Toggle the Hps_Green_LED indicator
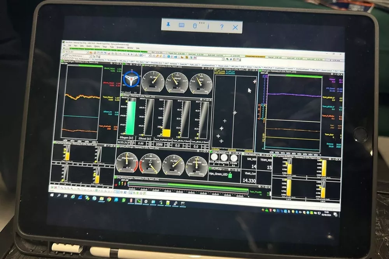This screenshot has width=389, height=259. (230, 175)
